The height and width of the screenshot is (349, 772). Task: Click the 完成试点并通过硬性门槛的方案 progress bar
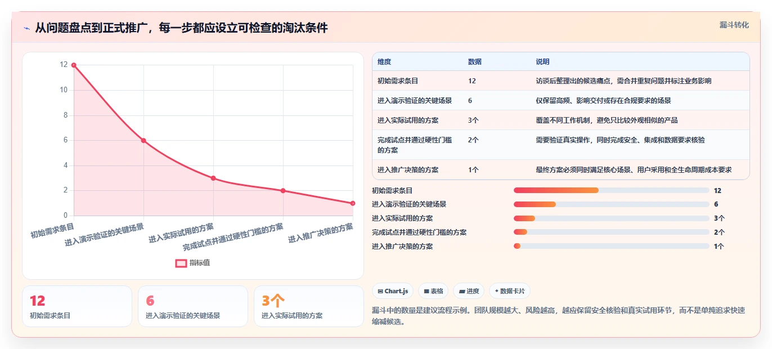[x=612, y=232]
